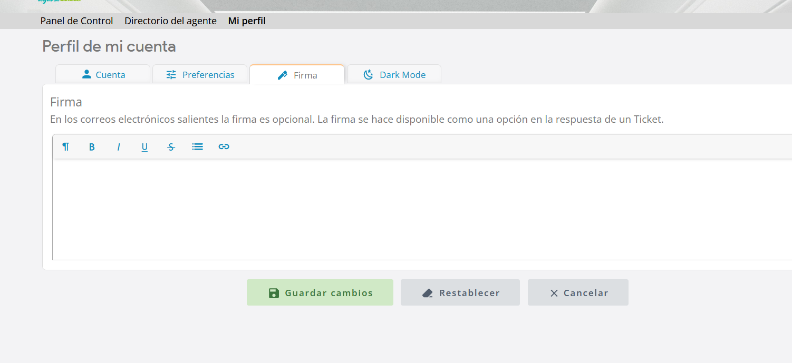Screen dimensions: 792x363
Task: Open Directorio del agente menu item
Action: click(x=170, y=21)
